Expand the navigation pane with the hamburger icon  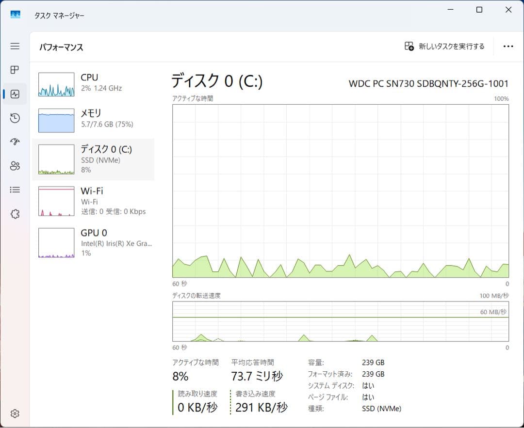click(15, 46)
